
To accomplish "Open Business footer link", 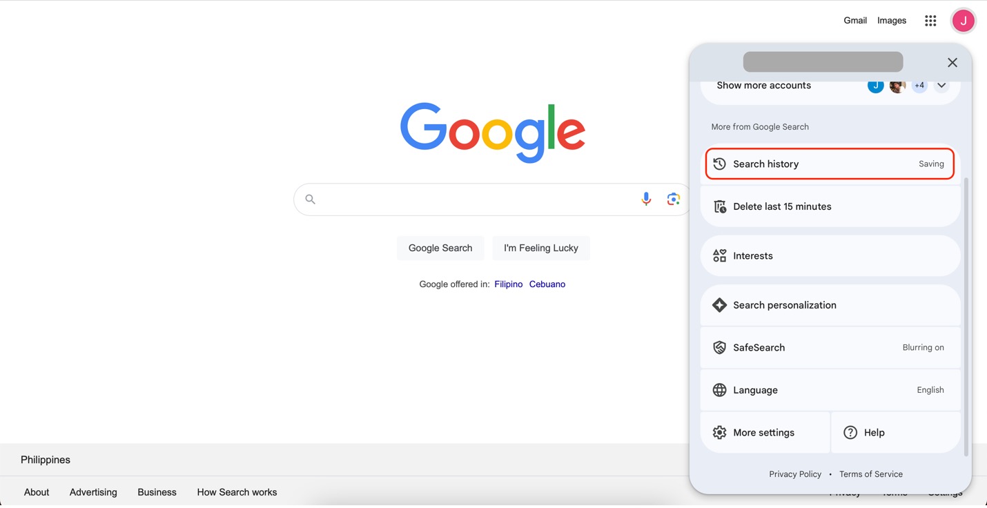I will pyautogui.click(x=157, y=492).
